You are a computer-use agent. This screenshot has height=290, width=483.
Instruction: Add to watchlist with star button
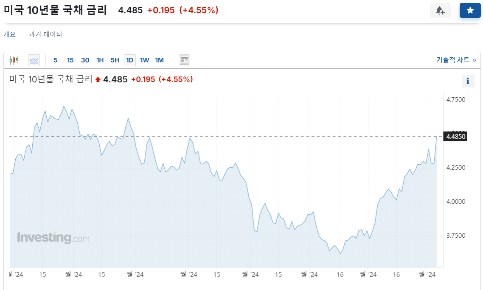tap(470, 11)
